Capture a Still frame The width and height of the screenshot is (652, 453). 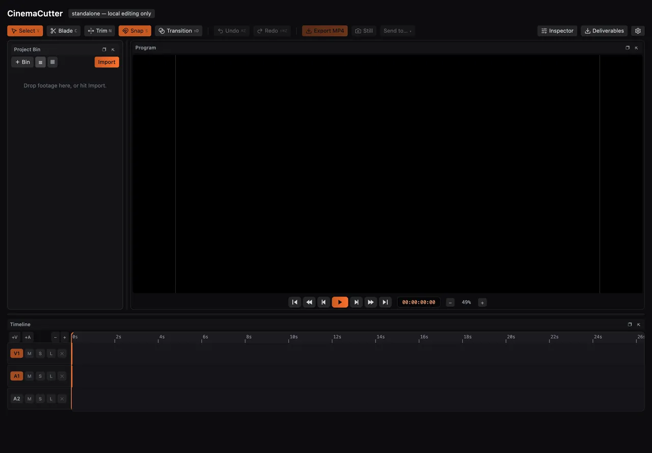coord(364,31)
